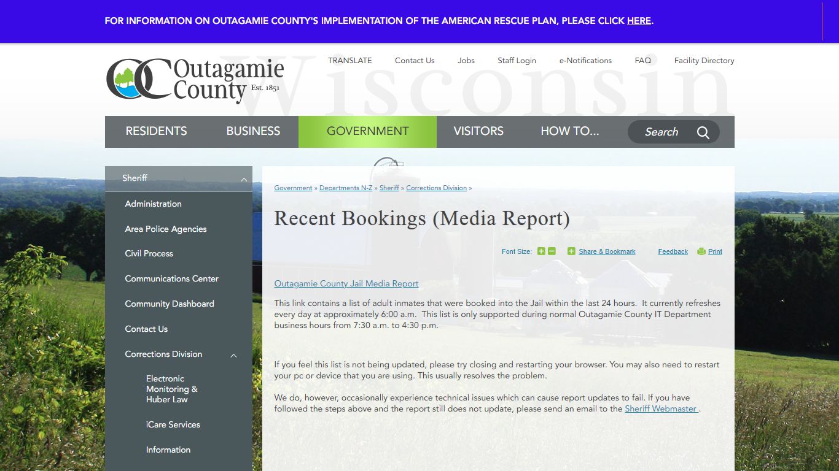Decrease font size with minus icon
The image size is (839, 471).
pos(552,251)
